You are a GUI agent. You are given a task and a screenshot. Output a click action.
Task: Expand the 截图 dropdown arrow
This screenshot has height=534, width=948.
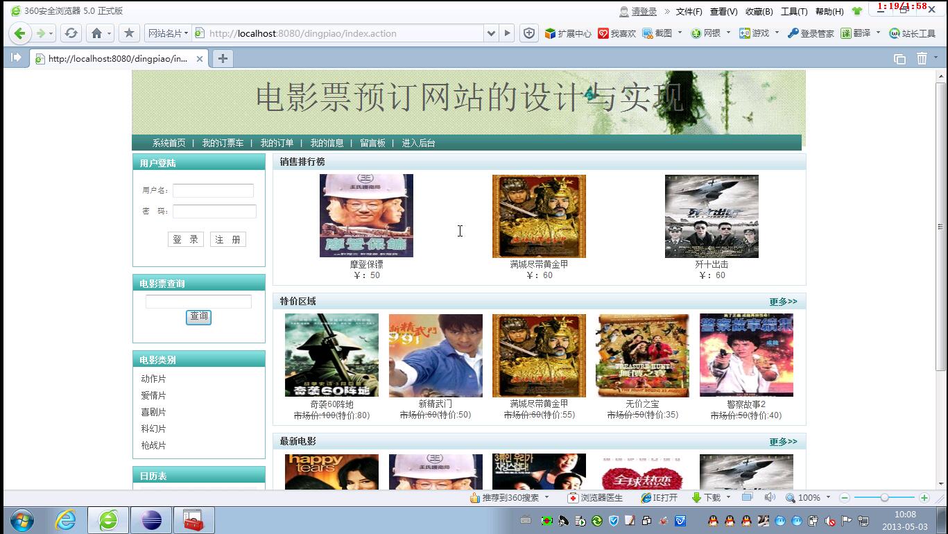680,33
